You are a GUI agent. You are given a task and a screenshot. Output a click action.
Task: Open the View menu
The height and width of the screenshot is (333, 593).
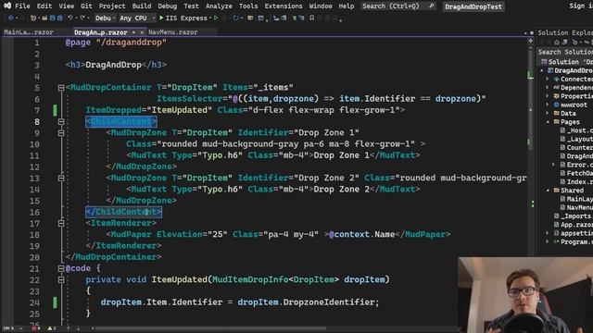pyautogui.click(x=66, y=6)
